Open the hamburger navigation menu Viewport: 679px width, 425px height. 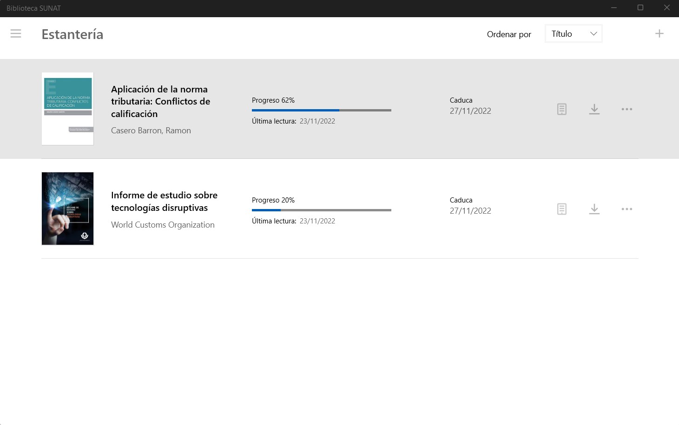point(16,33)
